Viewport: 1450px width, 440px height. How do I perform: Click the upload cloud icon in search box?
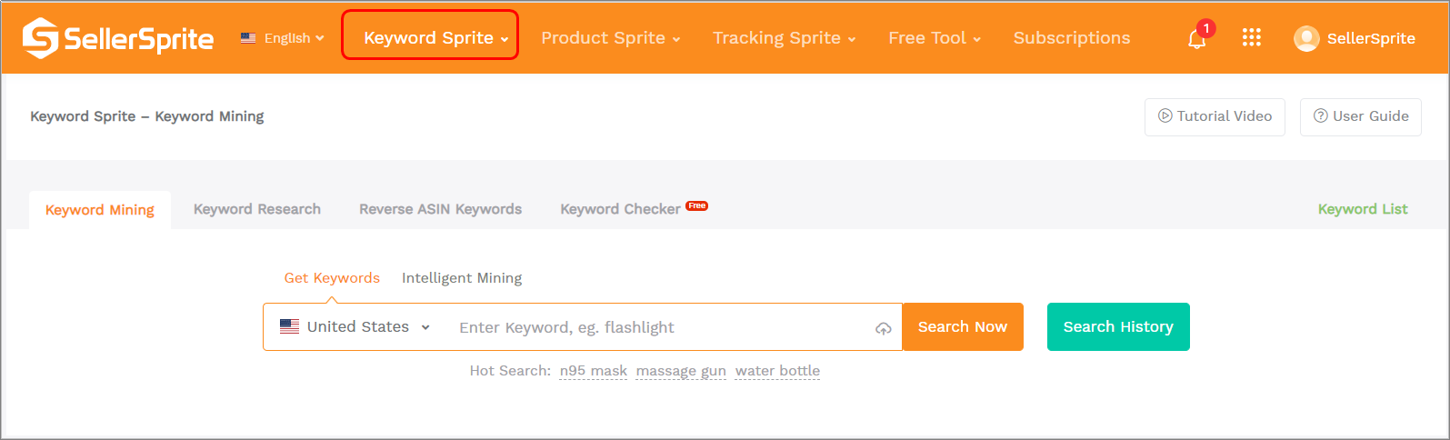pos(883,328)
